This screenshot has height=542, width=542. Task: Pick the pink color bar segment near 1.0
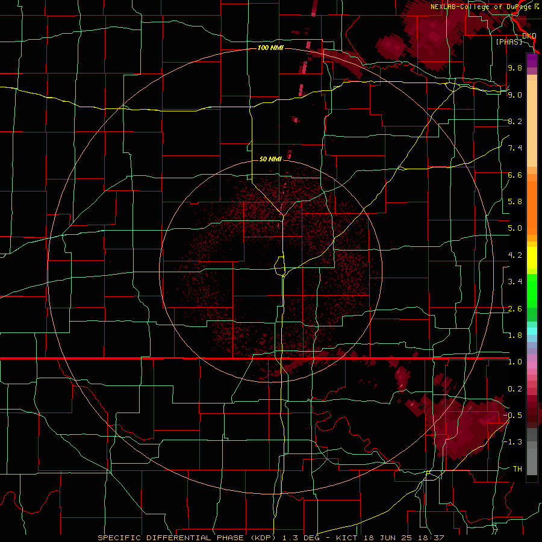(x=532, y=365)
